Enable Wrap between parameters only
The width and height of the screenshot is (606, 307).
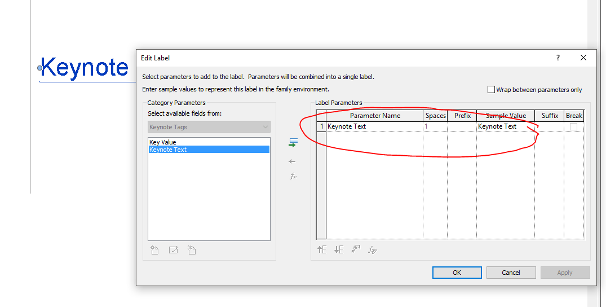tap(491, 89)
